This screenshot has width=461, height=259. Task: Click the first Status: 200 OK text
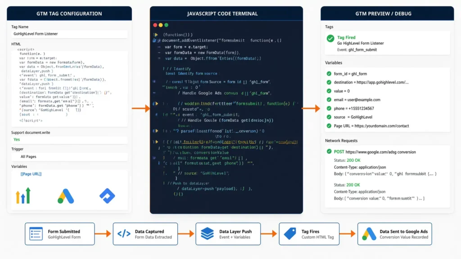click(347, 161)
